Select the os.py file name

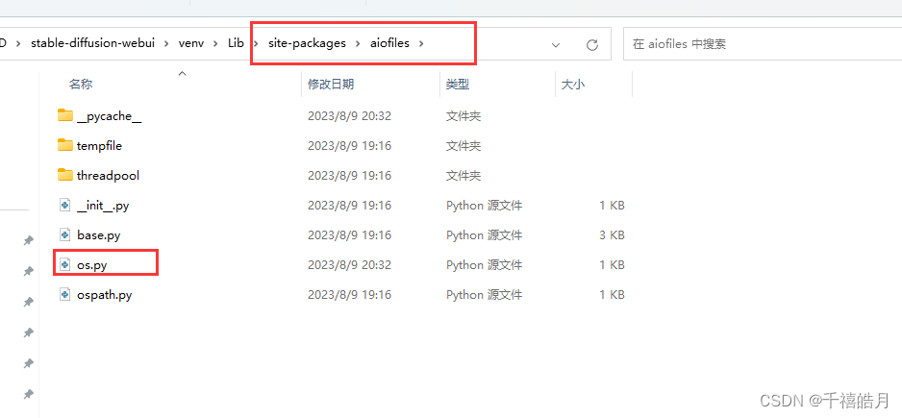(92, 265)
